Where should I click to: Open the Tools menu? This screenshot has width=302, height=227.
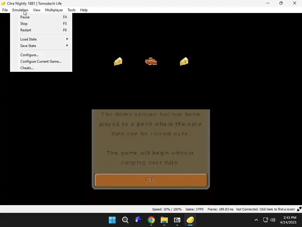71,10
